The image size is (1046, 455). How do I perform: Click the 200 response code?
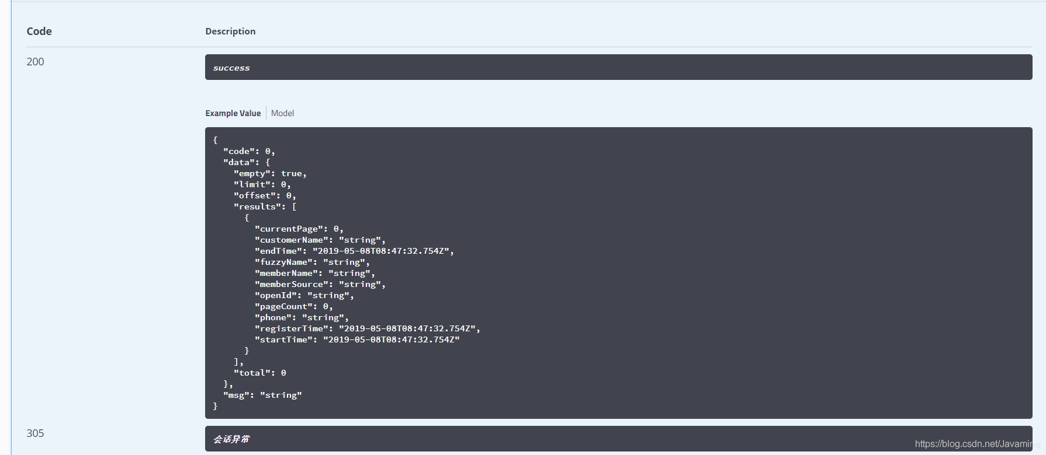pos(35,62)
